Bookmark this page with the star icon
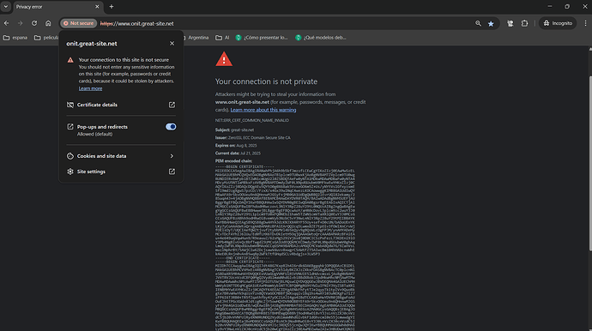The width and height of the screenshot is (592, 331). (x=491, y=23)
